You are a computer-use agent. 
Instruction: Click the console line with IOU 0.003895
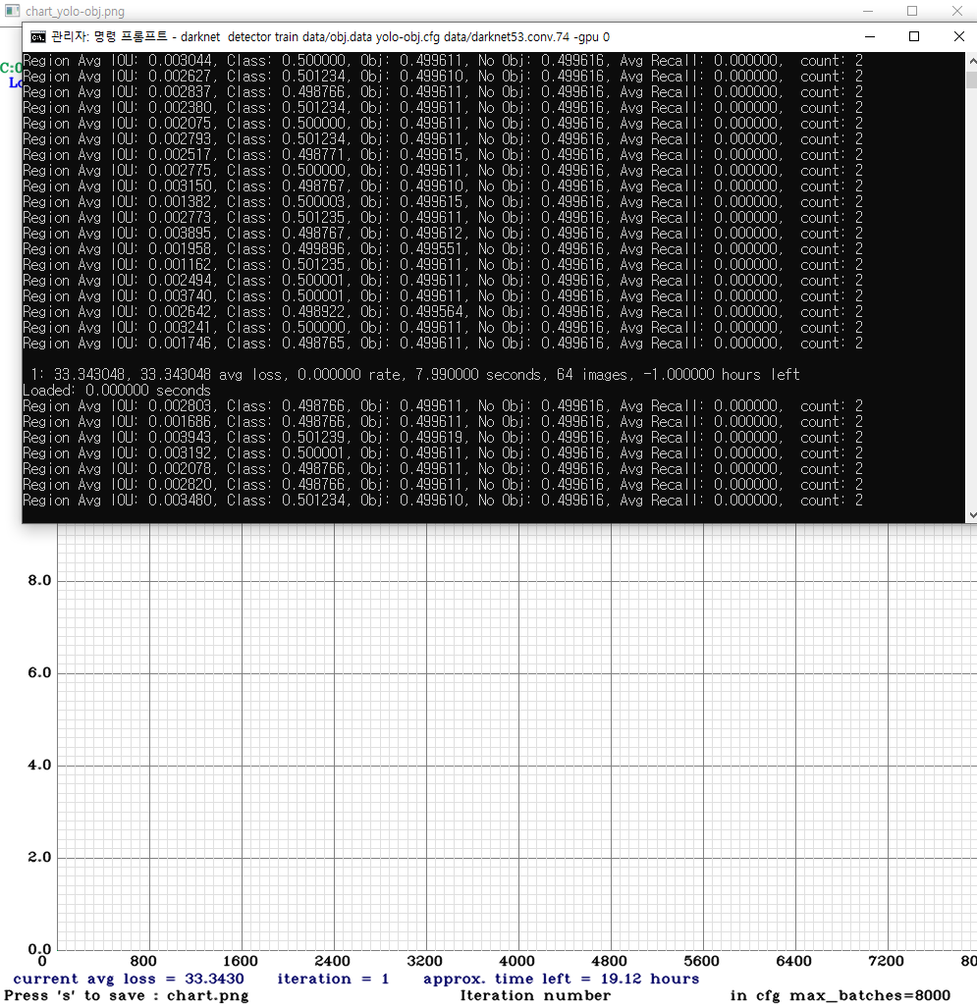point(443,234)
